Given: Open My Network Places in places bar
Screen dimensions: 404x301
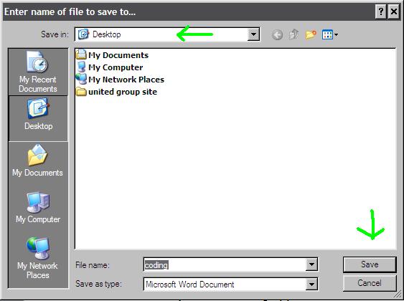Looking at the screenshot, I should tap(37, 258).
